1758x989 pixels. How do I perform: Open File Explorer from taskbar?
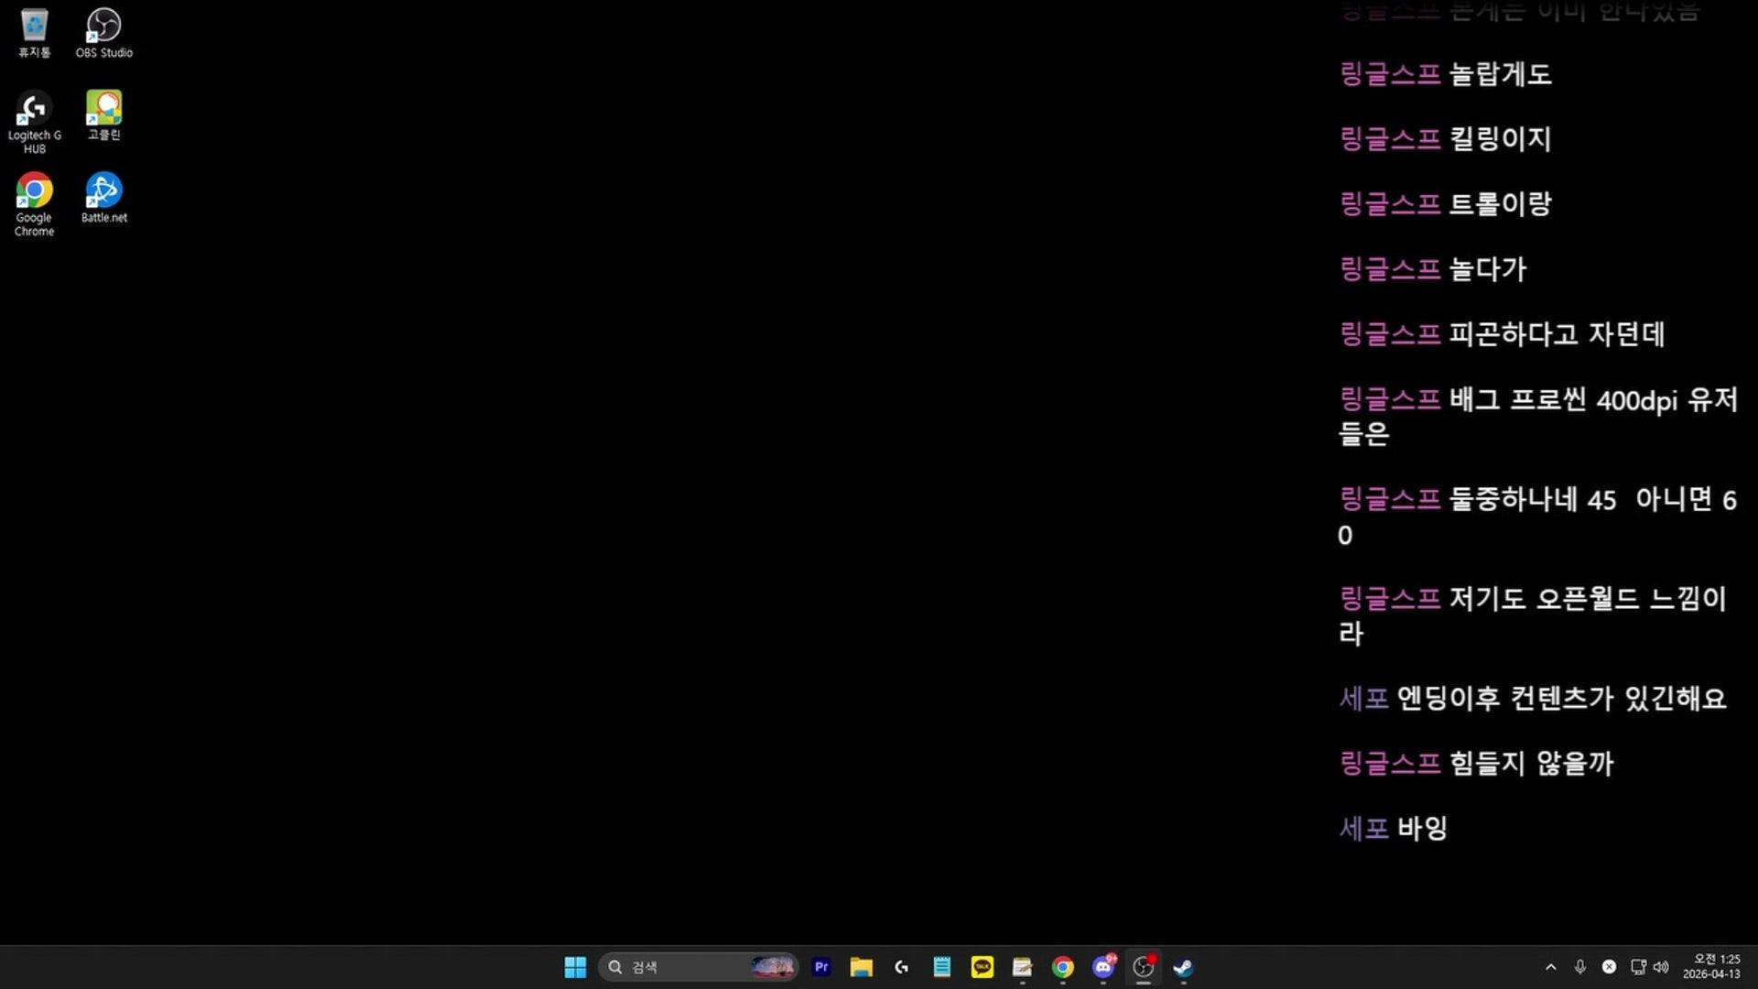tap(861, 967)
